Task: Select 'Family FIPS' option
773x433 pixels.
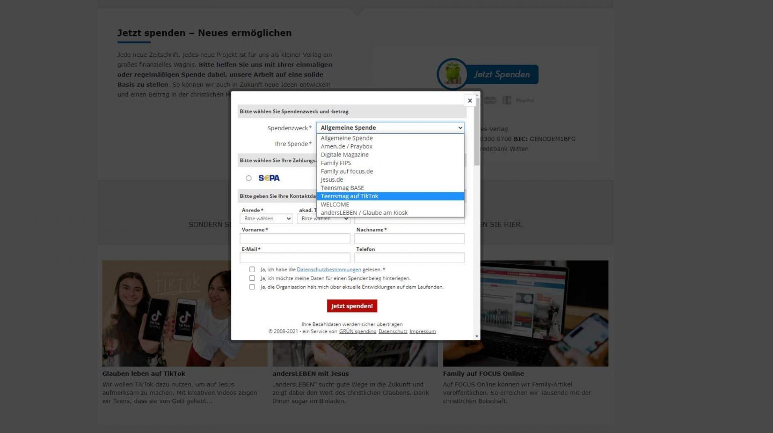Action: 390,163
